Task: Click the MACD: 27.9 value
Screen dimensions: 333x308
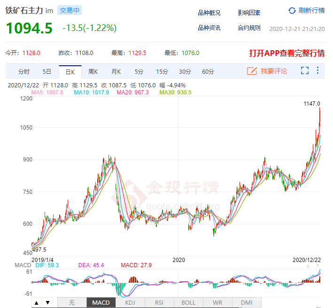Action: coord(136,265)
